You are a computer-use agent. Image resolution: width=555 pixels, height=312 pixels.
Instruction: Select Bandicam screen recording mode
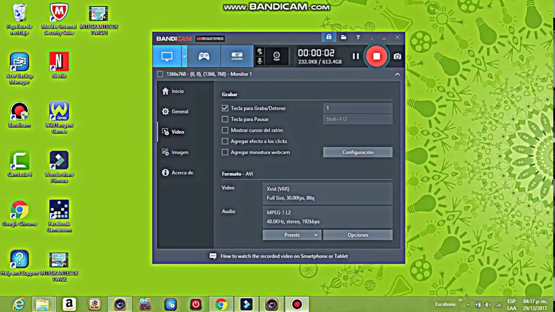(x=167, y=56)
